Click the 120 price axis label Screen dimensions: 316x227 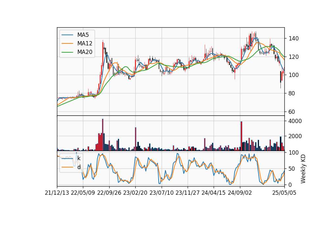[294, 57]
